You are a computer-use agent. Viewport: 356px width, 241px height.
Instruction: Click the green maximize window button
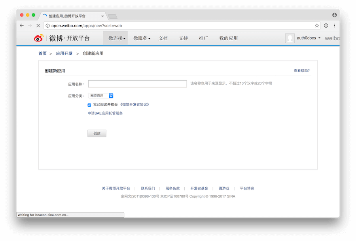(34, 15)
